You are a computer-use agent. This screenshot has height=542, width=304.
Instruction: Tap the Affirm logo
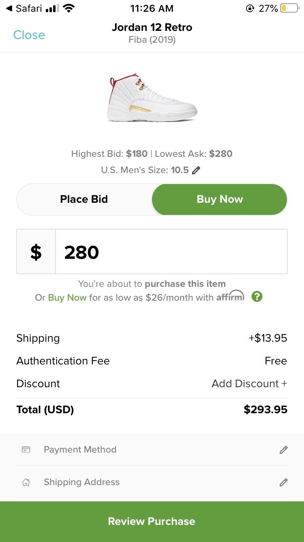click(230, 296)
